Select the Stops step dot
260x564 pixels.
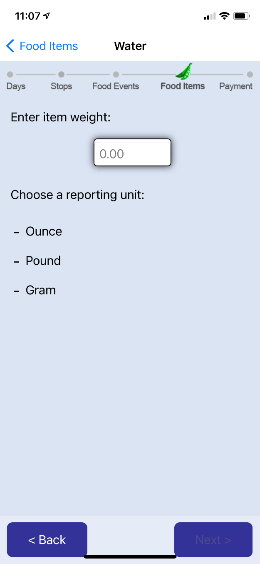61,75
